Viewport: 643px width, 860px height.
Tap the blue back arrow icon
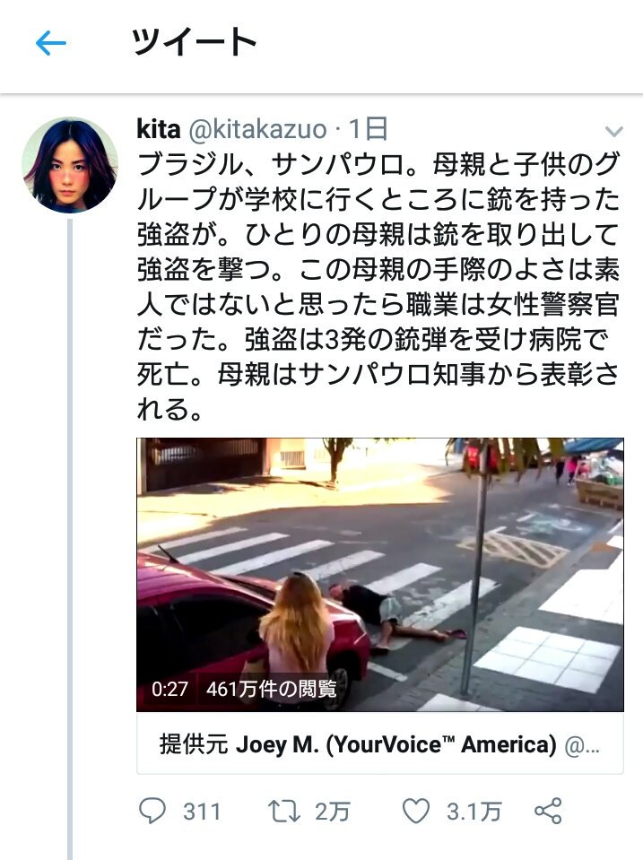pyautogui.click(x=50, y=43)
